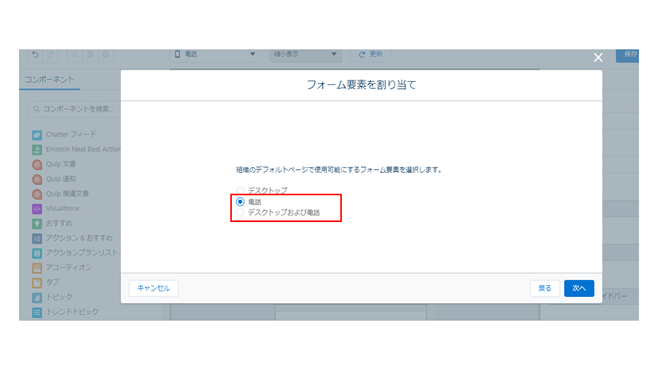658x370 pixels.
Task: Click the undo arrow icon
Action: click(35, 54)
